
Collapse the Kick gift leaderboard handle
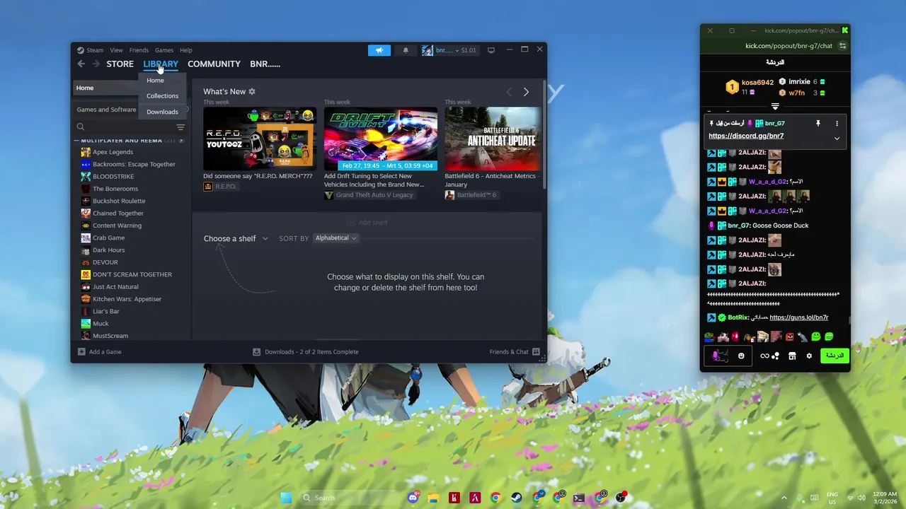click(775, 106)
